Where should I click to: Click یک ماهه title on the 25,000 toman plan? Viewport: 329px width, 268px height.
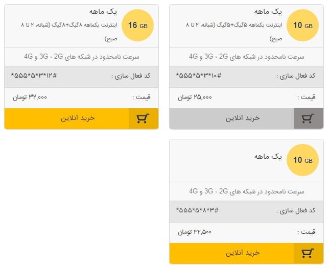[268, 12]
